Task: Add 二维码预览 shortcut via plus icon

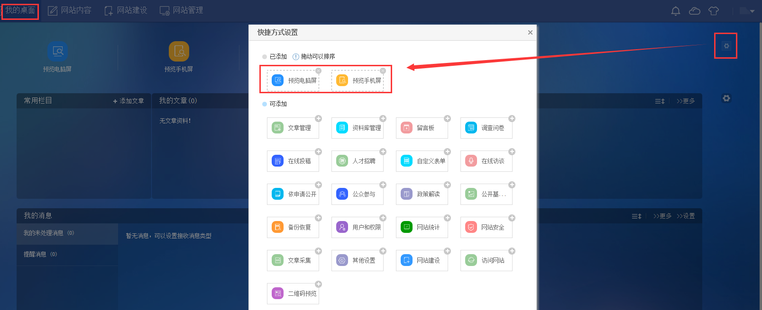Action: point(318,284)
